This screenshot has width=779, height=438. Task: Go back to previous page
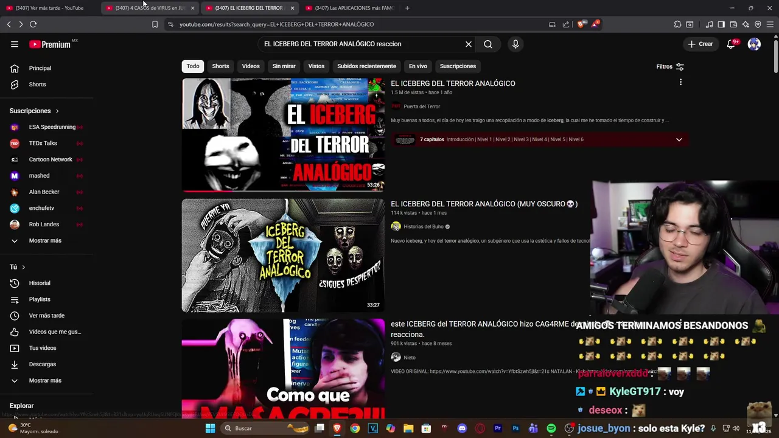[9, 24]
